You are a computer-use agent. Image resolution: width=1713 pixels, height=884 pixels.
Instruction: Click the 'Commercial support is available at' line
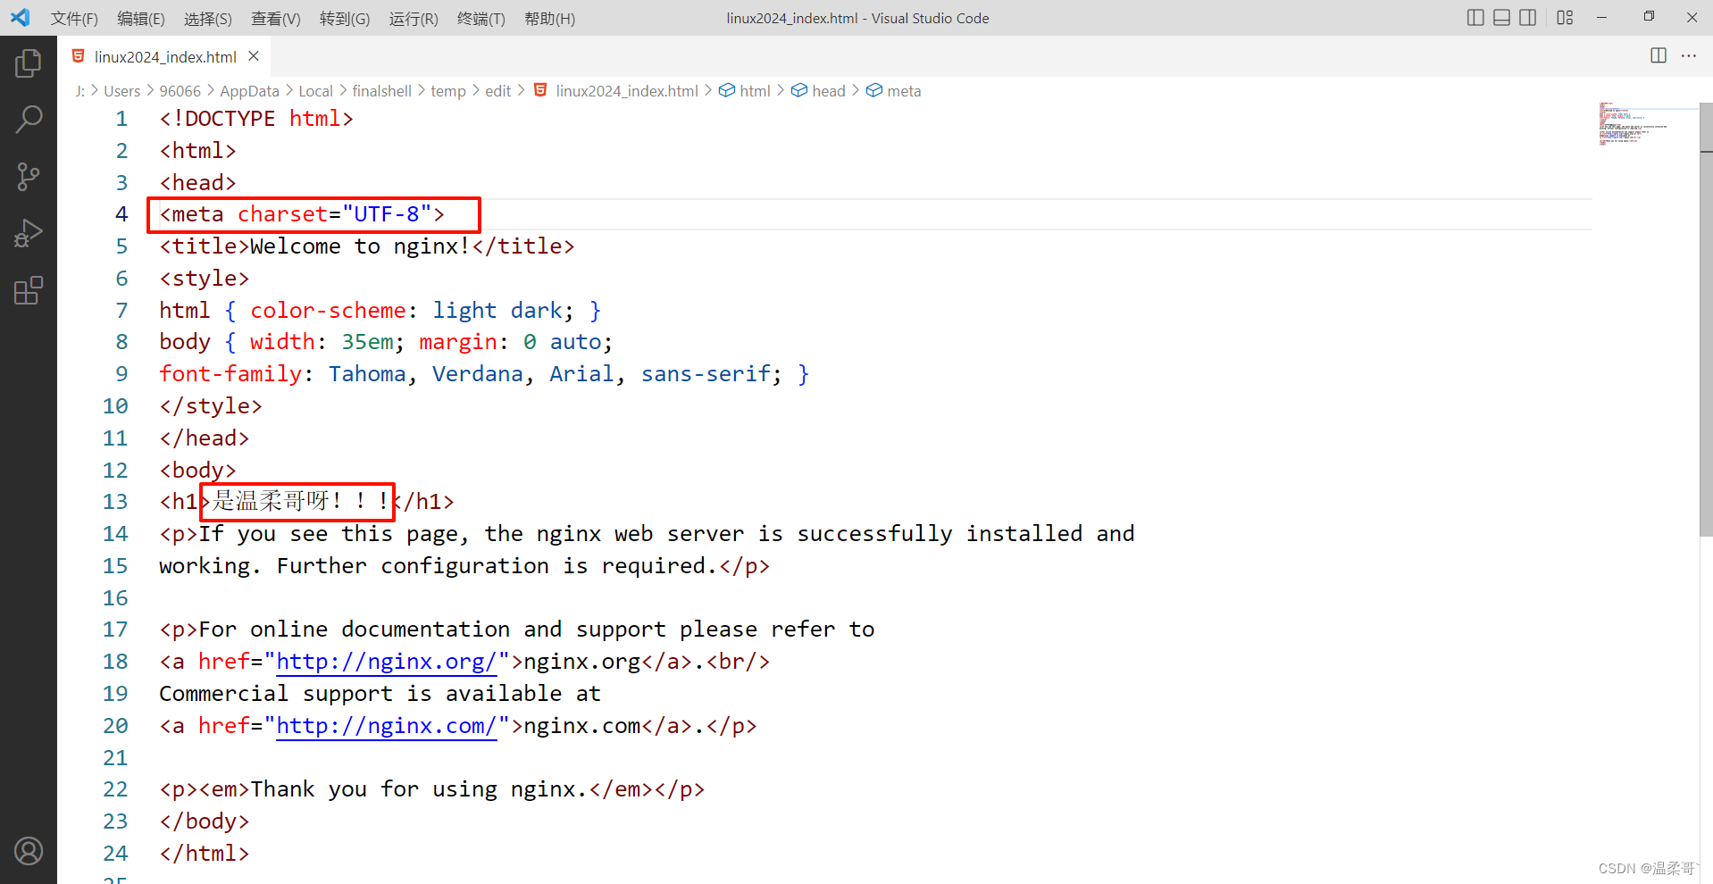pyautogui.click(x=380, y=694)
